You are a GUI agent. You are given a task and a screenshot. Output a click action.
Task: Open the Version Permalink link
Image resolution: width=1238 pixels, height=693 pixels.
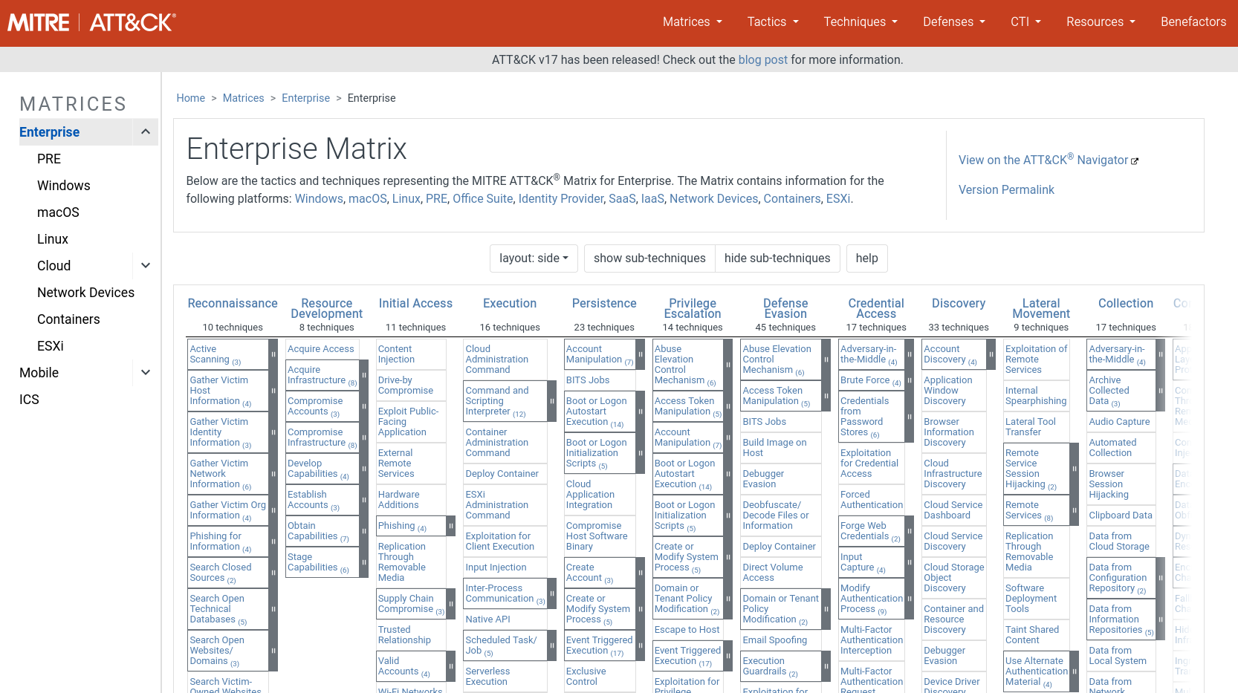click(x=1006, y=190)
